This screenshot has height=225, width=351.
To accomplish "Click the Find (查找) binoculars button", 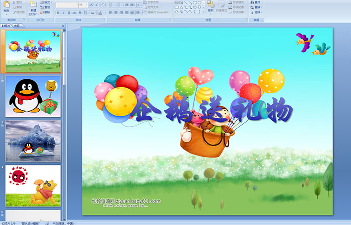I will pyautogui.click(x=255, y=2).
